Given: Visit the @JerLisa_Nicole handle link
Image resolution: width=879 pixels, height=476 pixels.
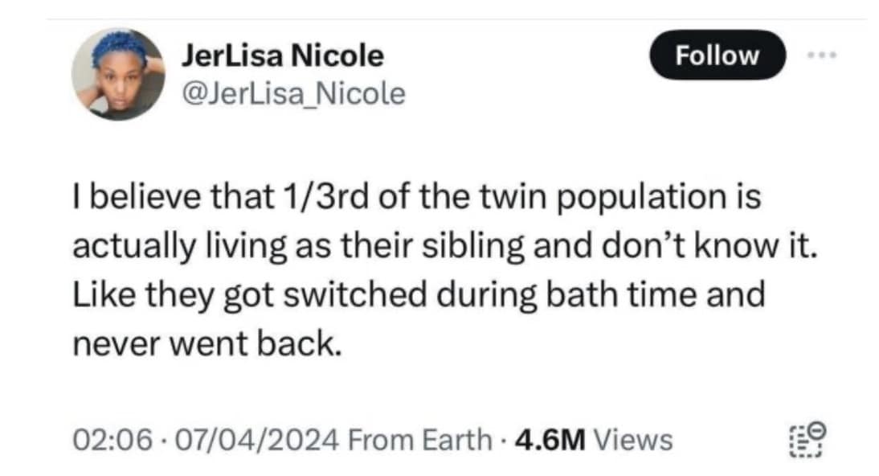Looking at the screenshot, I should click(294, 94).
